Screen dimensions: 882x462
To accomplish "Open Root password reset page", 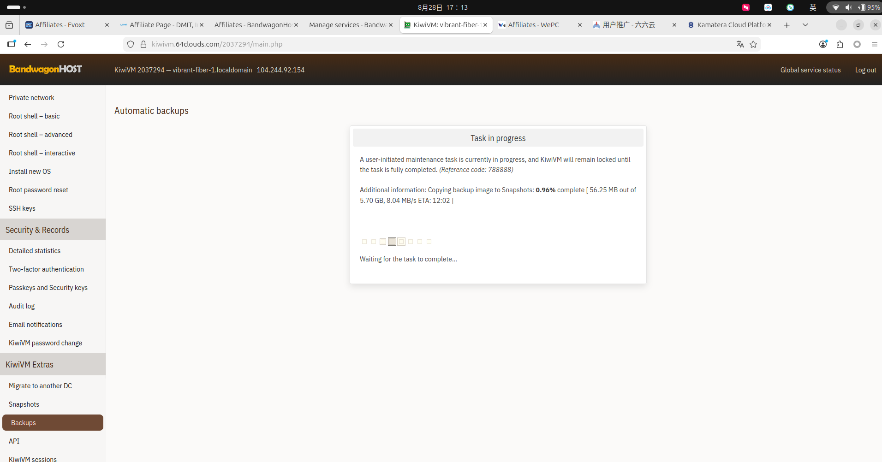I will pos(38,190).
